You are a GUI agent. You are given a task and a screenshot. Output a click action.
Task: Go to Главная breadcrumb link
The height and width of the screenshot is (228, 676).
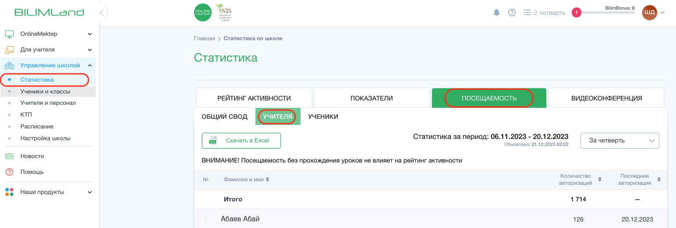click(205, 38)
